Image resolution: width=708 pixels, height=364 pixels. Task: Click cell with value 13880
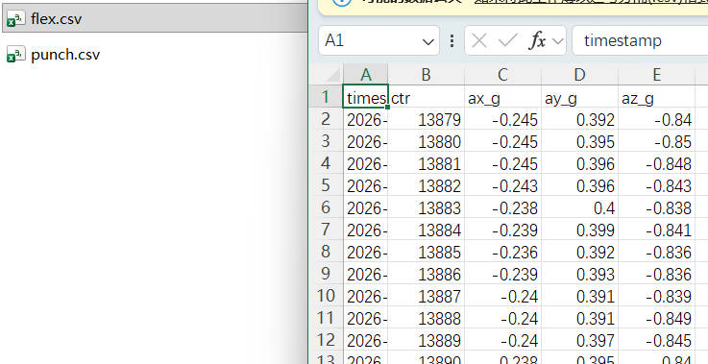[x=426, y=141]
